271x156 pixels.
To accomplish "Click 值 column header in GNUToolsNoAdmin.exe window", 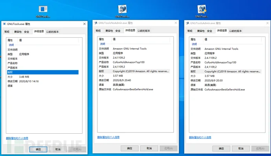I will coord(114,39).
